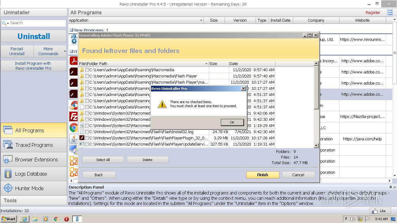Click OK in the Revo alert
Viewport: 397px width, 223px height.
pyautogui.click(x=232, y=122)
